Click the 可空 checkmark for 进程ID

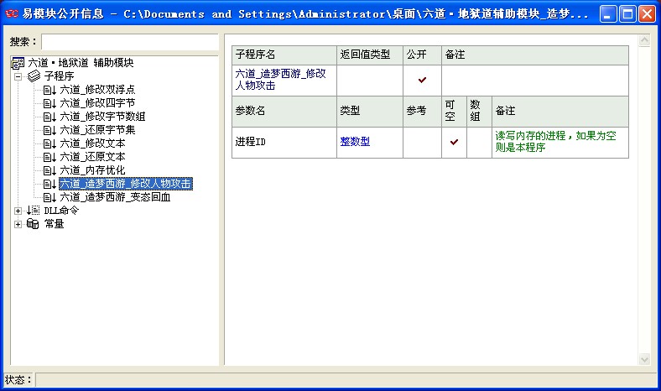pos(454,142)
